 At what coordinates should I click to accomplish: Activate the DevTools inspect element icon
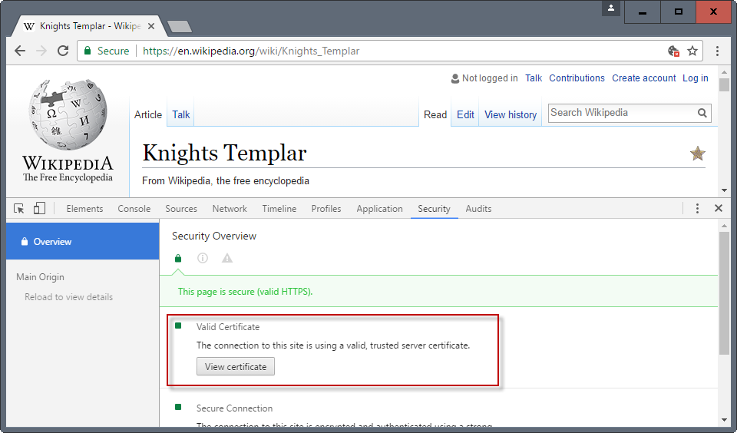[18, 208]
